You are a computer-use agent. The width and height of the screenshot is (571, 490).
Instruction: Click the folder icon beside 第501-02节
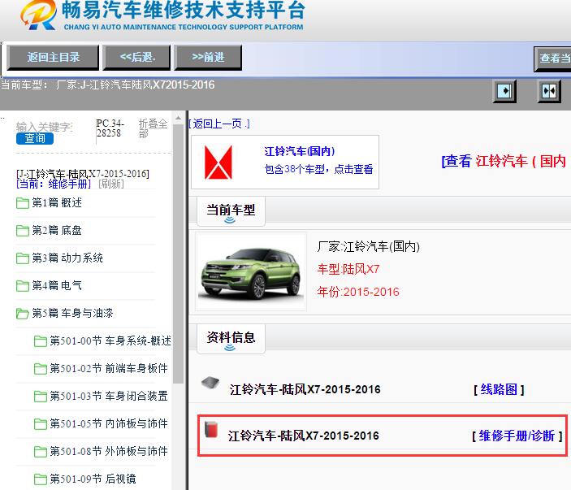pyautogui.click(x=40, y=369)
